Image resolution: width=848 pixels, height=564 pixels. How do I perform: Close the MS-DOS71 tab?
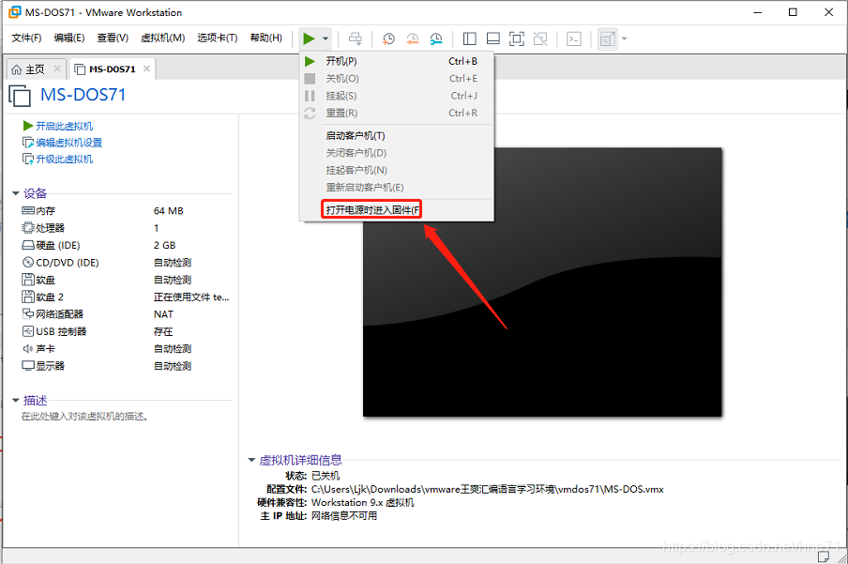[146, 69]
